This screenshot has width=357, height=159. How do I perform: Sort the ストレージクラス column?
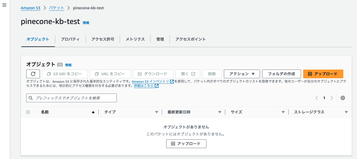[x=346, y=112]
